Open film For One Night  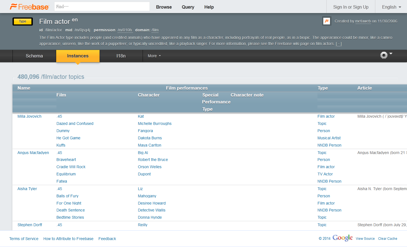click(x=69, y=203)
